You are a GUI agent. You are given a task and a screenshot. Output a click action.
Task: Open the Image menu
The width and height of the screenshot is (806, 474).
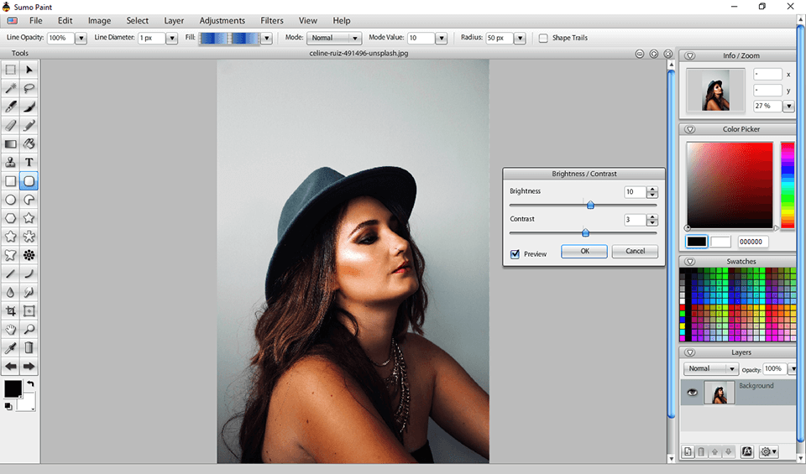click(99, 20)
